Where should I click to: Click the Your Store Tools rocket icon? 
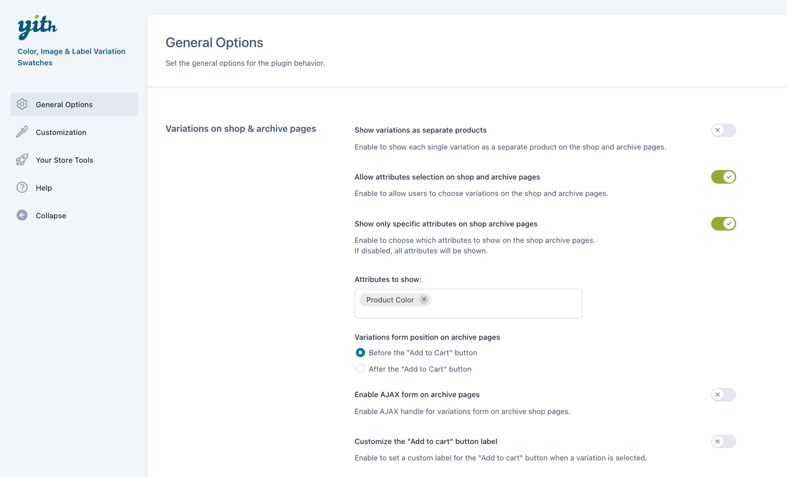(22, 160)
